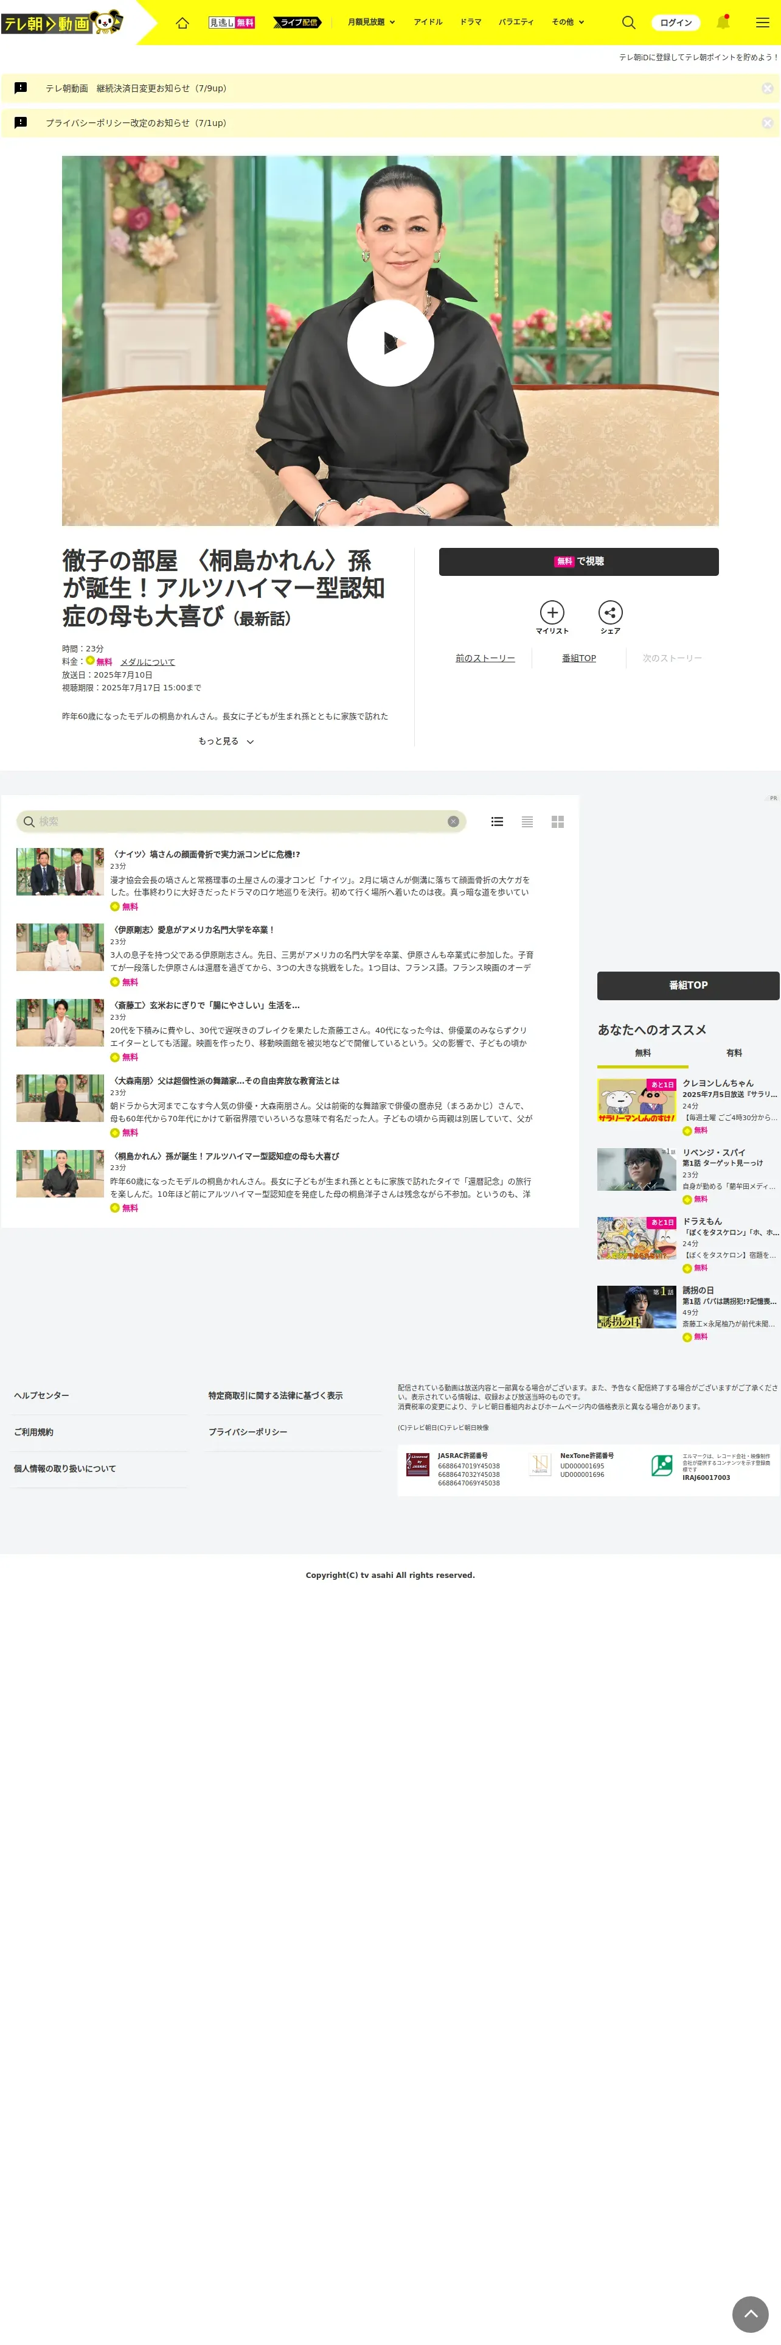The width and height of the screenshot is (781, 2345).
Task: Expand description with もっと見る
Action: 226,742
